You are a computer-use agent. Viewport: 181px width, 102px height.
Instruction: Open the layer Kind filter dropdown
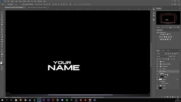click(x=160, y=54)
